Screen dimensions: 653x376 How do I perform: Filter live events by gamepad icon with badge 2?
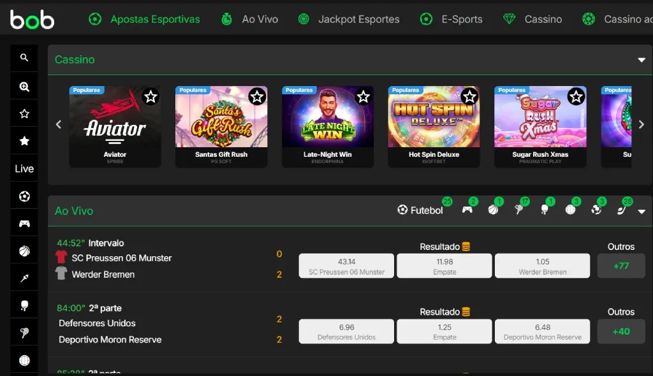[x=467, y=210]
